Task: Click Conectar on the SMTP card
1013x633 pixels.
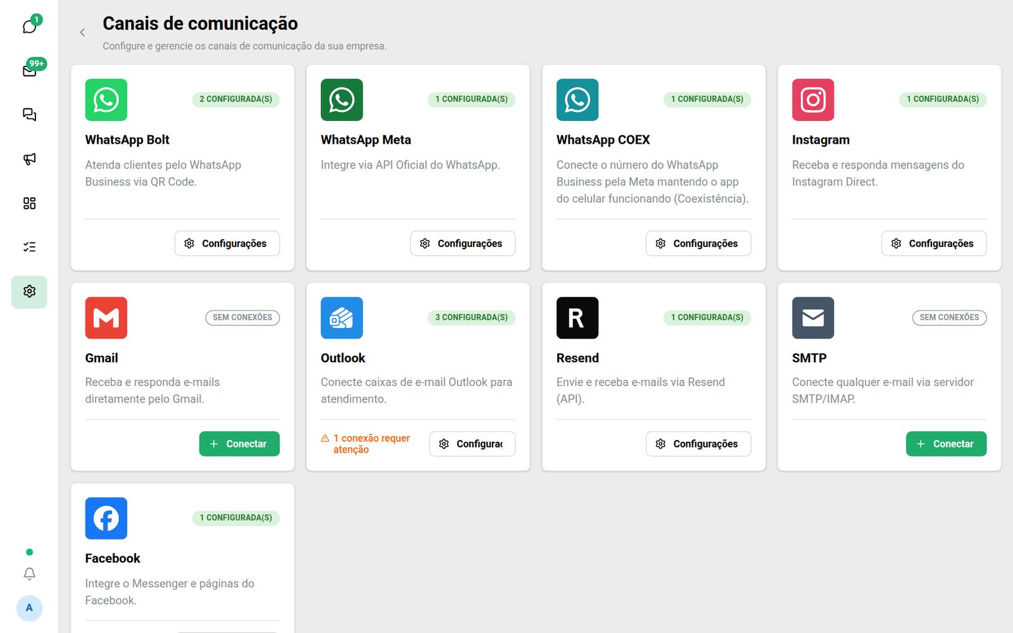Action: pyautogui.click(x=946, y=444)
